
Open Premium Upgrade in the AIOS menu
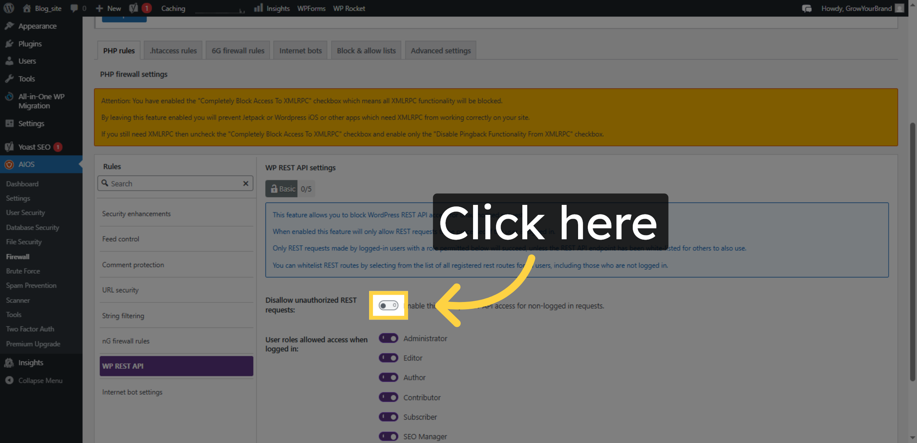(33, 344)
